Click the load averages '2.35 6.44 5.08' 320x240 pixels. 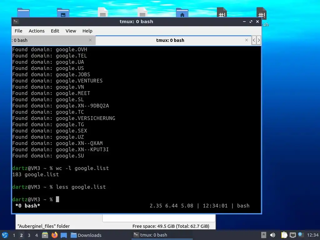(x=172, y=206)
